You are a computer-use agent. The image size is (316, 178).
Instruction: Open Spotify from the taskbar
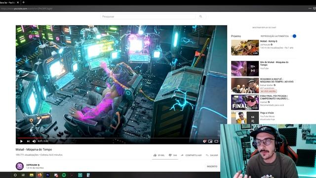64,175
